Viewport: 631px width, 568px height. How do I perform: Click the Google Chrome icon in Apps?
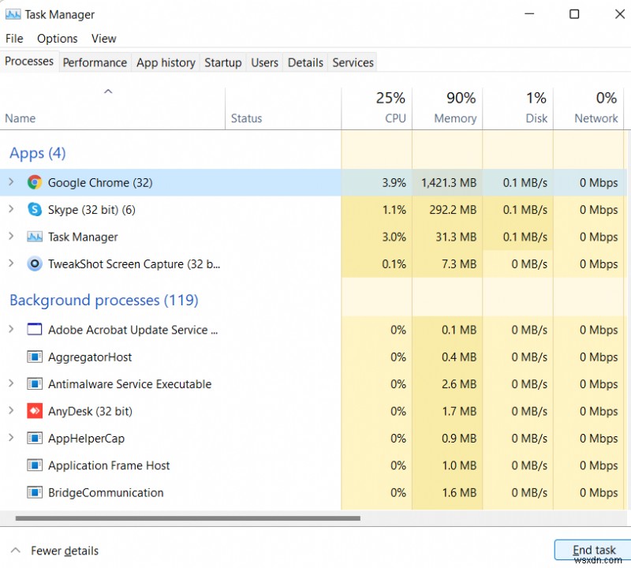click(x=35, y=182)
